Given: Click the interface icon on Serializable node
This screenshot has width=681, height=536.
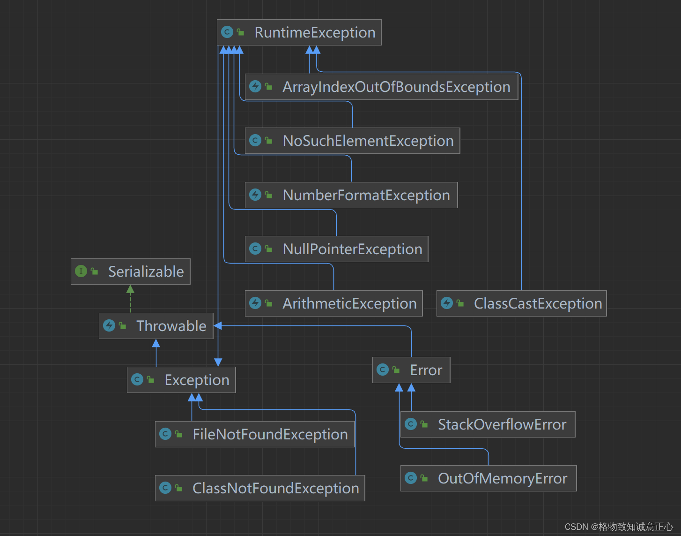Looking at the screenshot, I should (81, 271).
